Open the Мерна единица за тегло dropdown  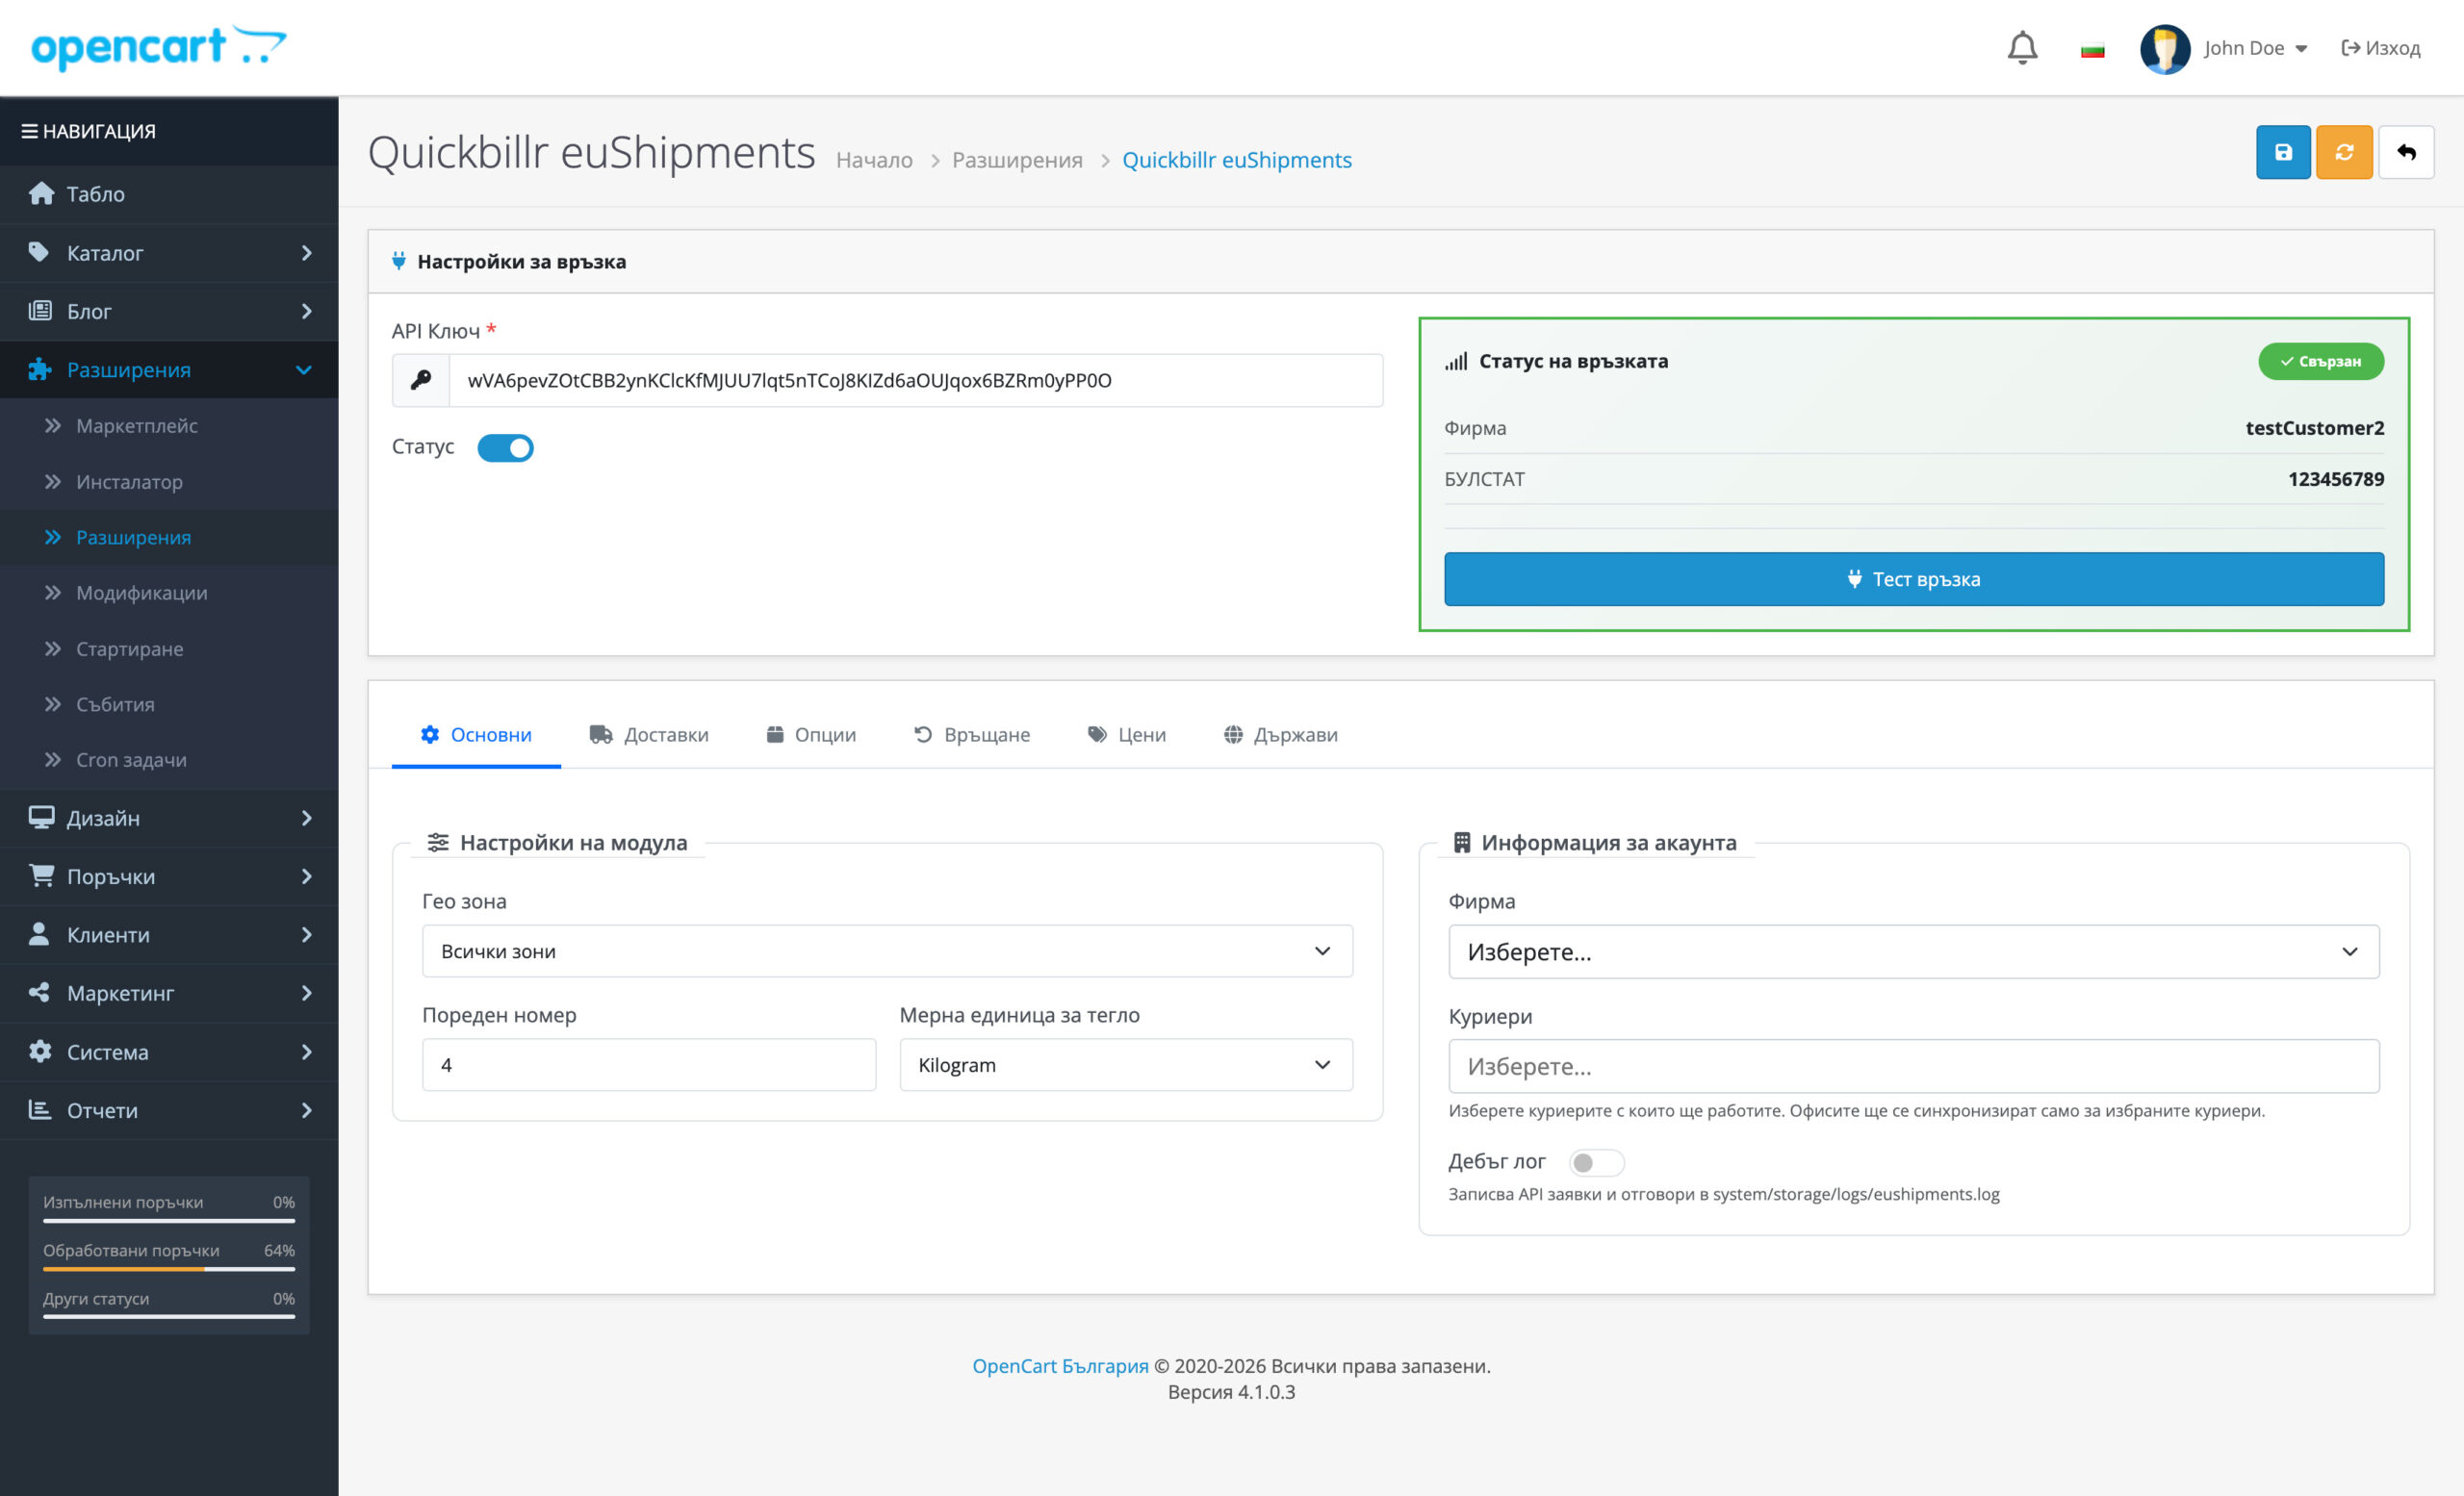1125,1064
